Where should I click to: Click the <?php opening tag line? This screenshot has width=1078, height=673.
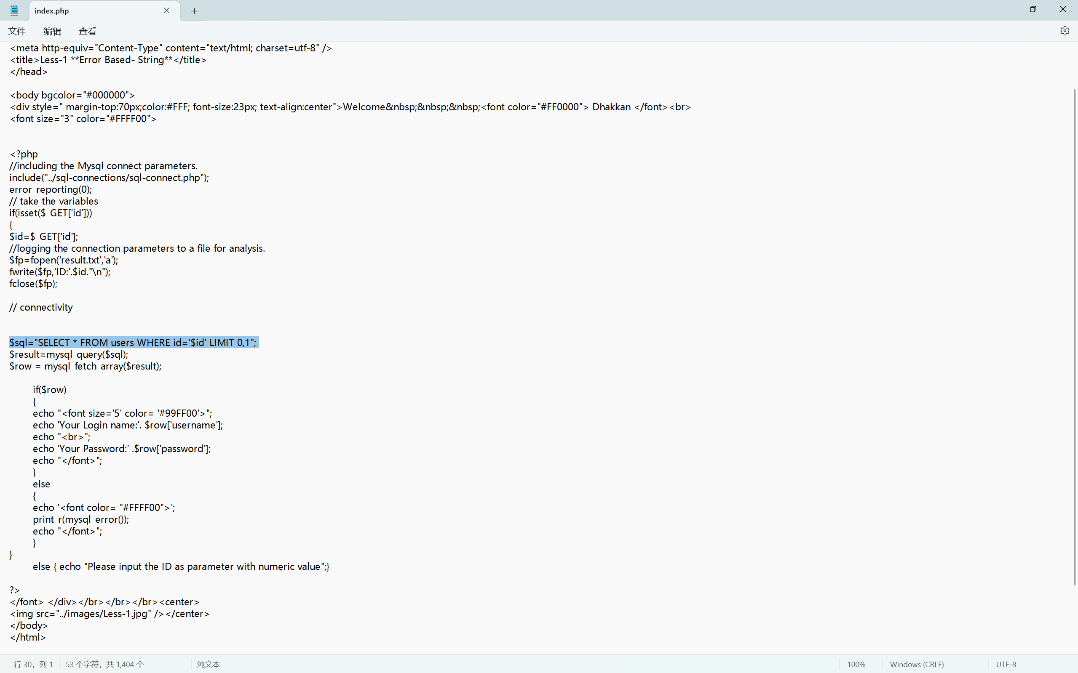pos(24,154)
